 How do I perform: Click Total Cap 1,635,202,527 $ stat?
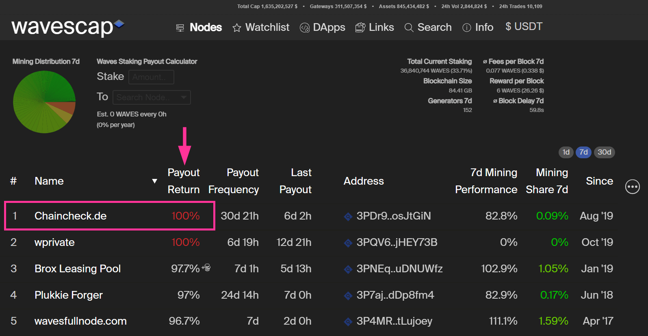267,6
